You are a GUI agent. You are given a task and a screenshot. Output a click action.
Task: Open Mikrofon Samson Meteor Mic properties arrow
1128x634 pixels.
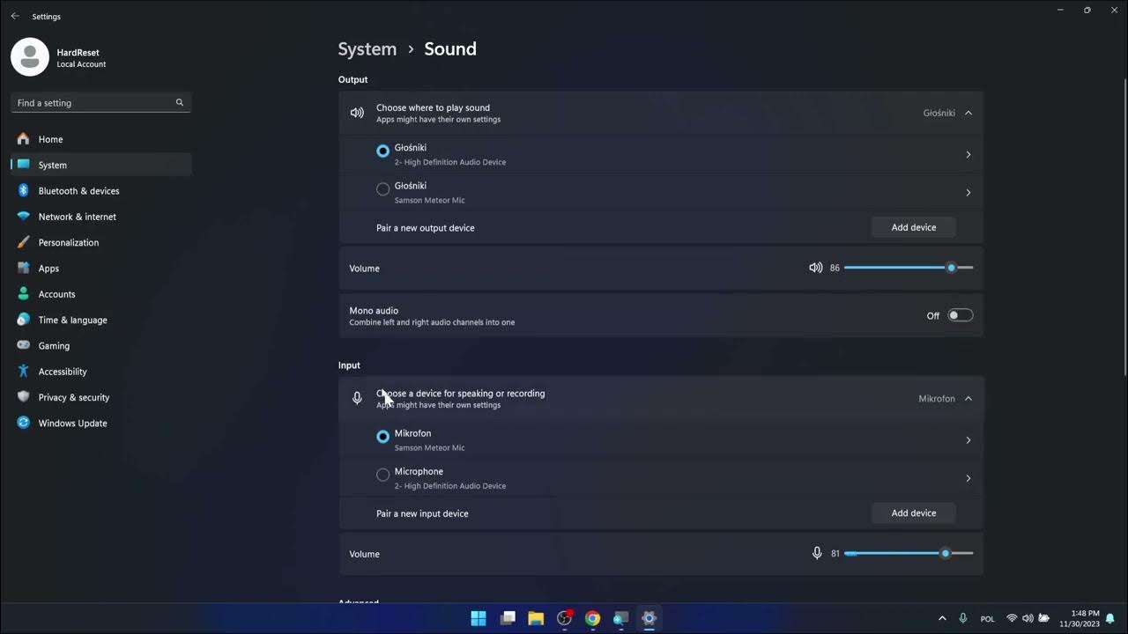coord(968,439)
